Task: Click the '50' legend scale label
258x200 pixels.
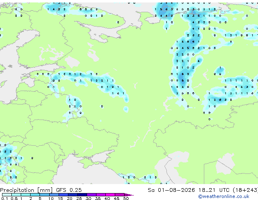Action: (x=126, y=198)
